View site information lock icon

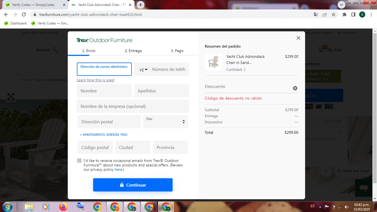click(x=35, y=15)
